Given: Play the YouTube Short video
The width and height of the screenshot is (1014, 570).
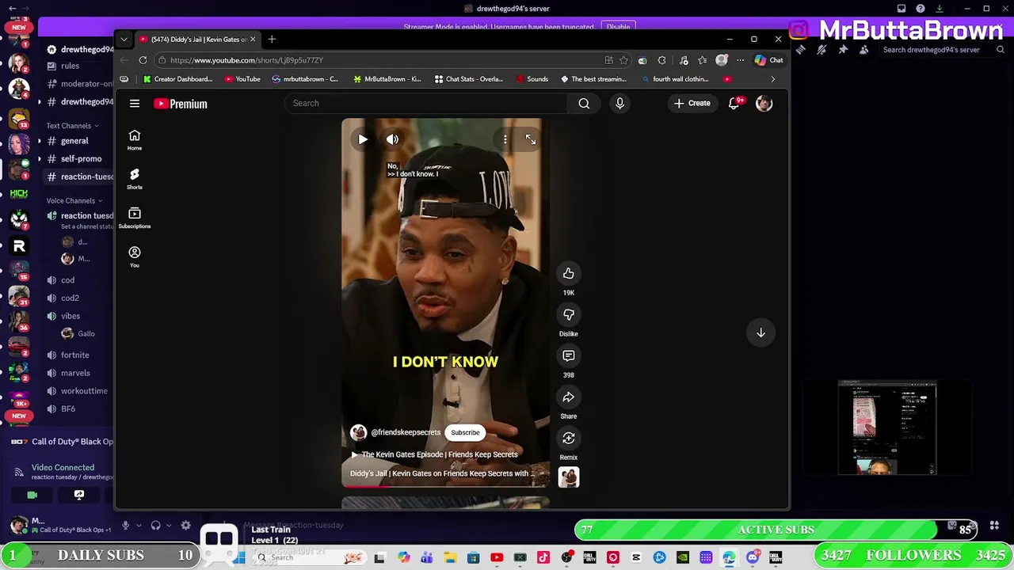Looking at the screenshot, I should click(363, 139).
